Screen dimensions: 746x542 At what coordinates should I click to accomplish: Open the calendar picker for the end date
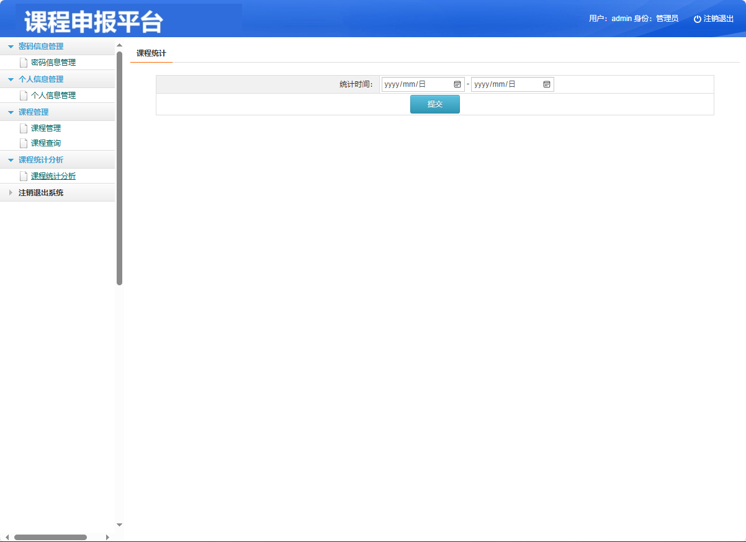[x=547, y=84]
